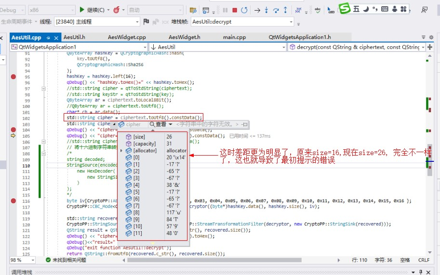Collapse the code block at line 97

coord(43,89)
